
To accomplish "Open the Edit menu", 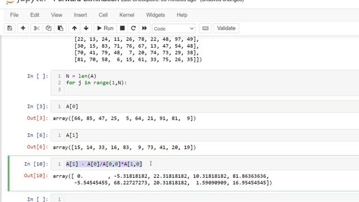I will coord(35,15).
